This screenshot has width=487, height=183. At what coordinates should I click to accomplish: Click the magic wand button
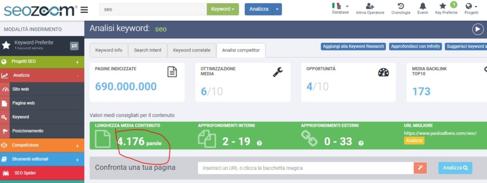click(420, 168)
